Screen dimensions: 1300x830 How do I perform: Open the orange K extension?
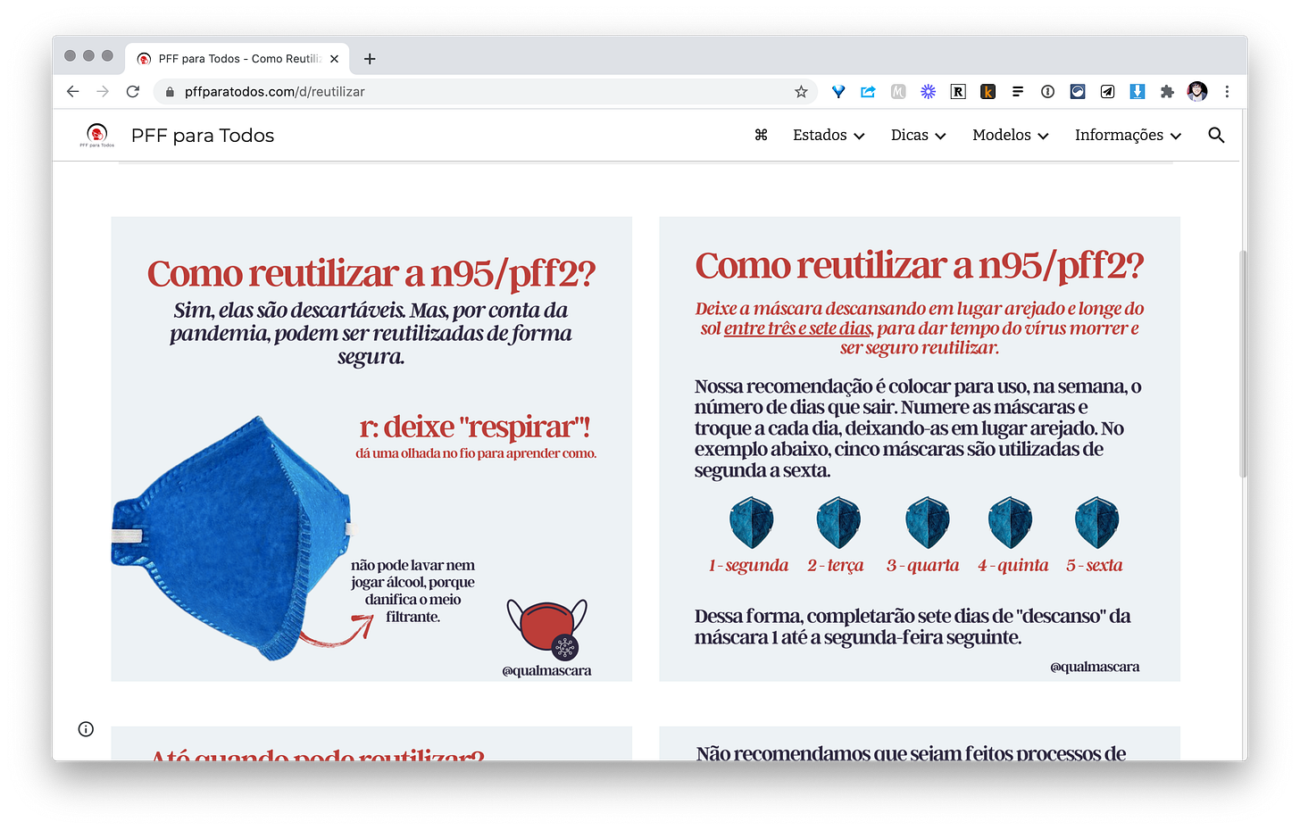(987, 92)
